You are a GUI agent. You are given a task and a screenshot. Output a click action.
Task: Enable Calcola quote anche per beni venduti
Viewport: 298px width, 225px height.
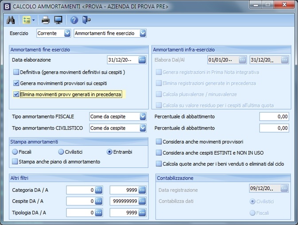coord(159,164)
